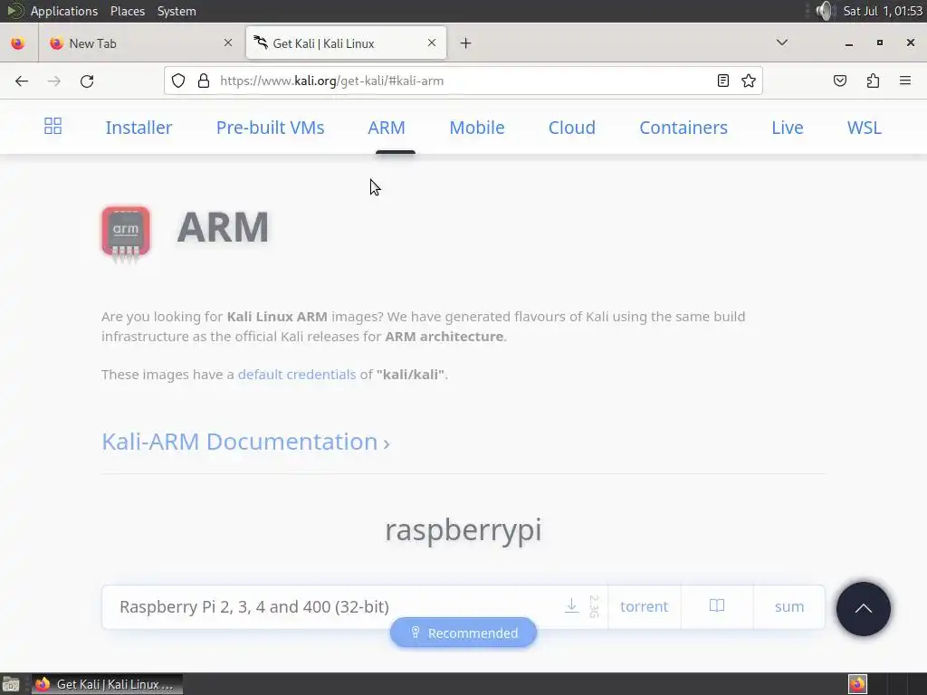Bookmark this page with the star icon

(x=749, y=81)
